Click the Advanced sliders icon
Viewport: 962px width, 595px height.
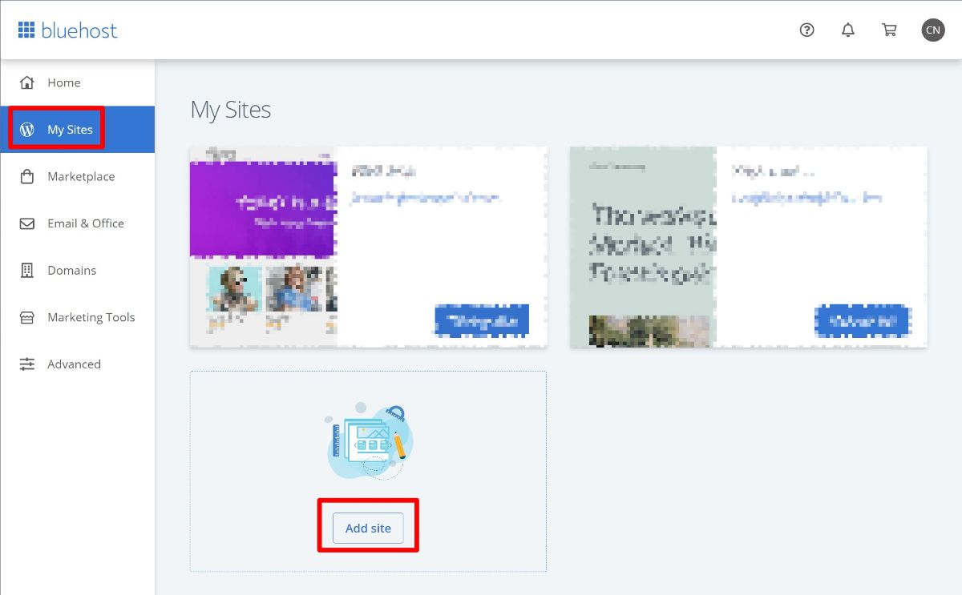pyautogui.click(x=27, y=364)
